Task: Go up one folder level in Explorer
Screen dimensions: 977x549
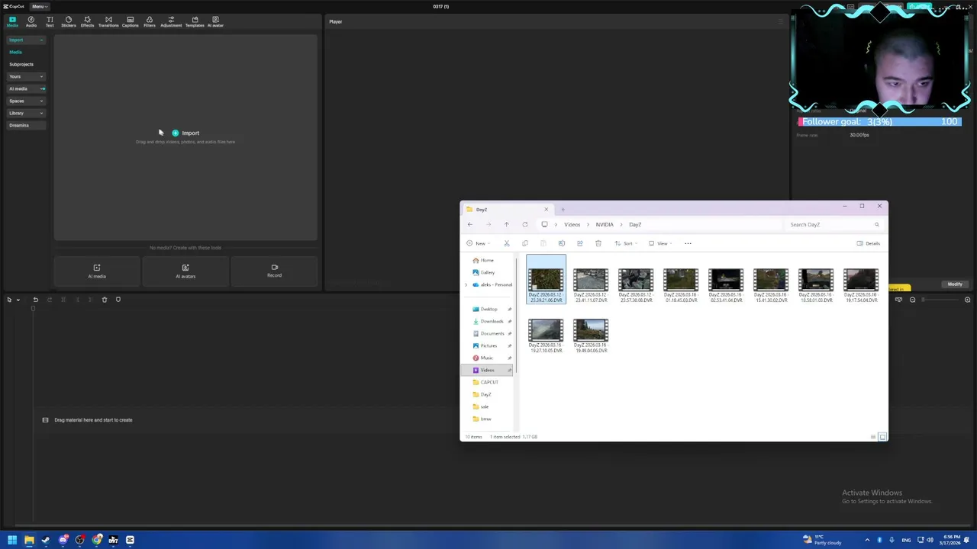Action: (x=506, y=224)
